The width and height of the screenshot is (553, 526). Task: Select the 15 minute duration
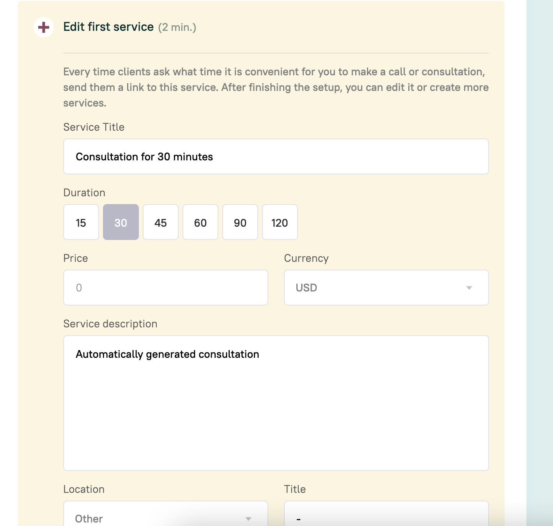pyautogui.click(x=81, y=222)
